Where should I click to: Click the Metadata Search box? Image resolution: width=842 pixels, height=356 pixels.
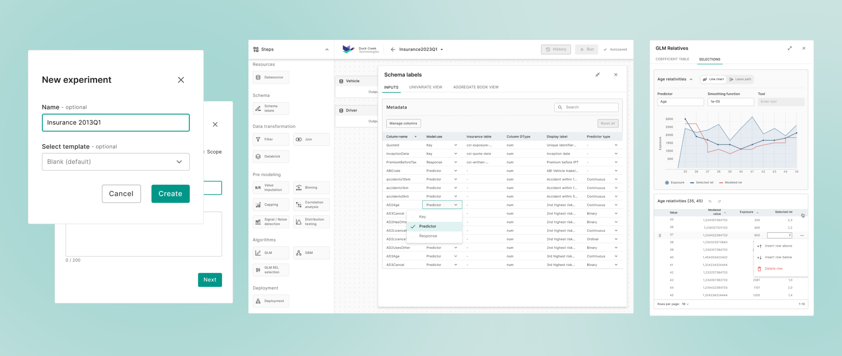(586, 107)
